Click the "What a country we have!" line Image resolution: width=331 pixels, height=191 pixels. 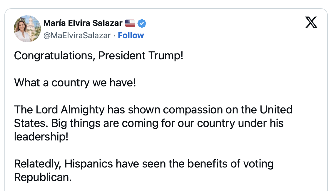coord(75,83)
